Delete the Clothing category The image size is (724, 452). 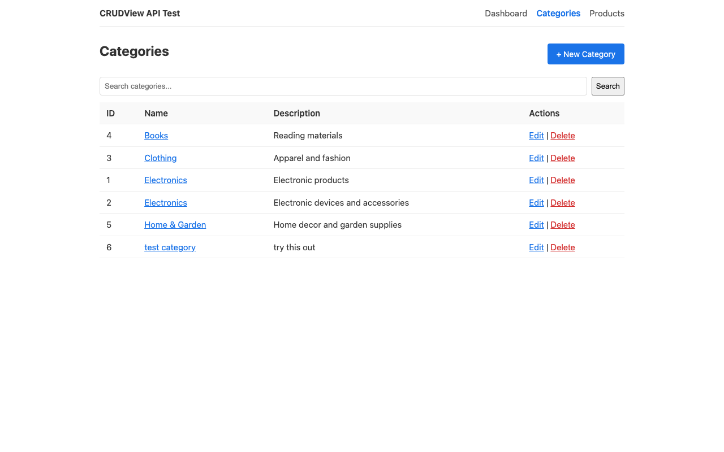coord(562,158)
